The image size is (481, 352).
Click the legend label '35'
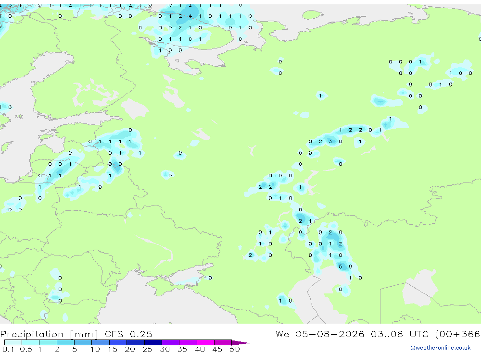point(182,349)
